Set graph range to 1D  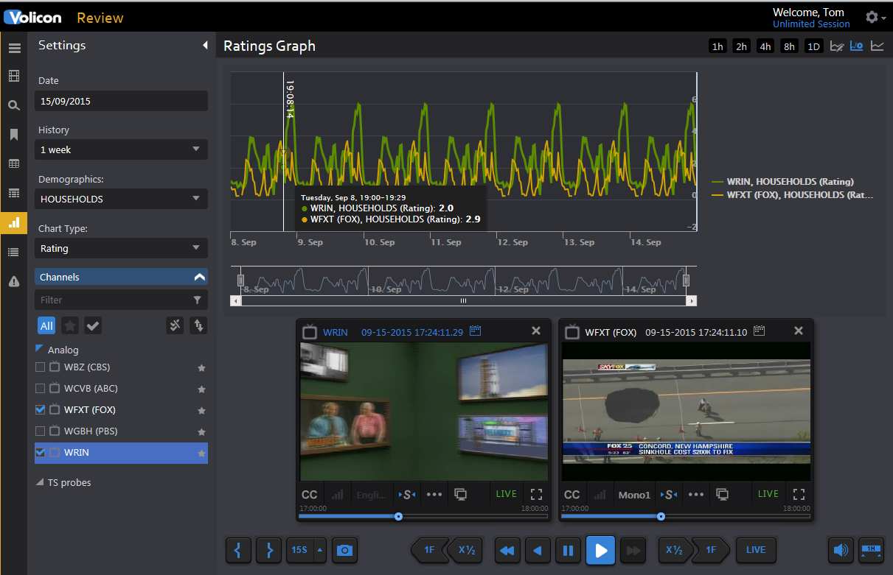tap(813, 46)
